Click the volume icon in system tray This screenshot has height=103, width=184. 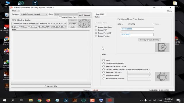(154, 100)
